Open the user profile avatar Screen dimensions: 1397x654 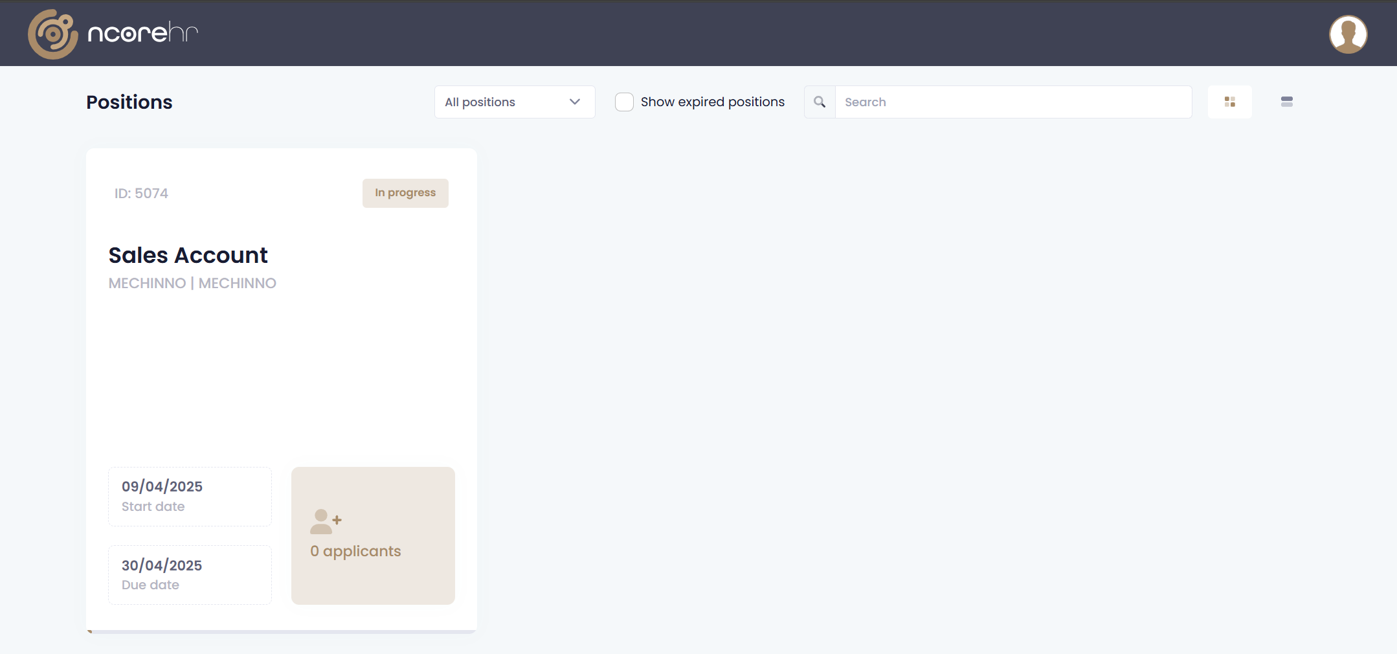coord(1348,34)
